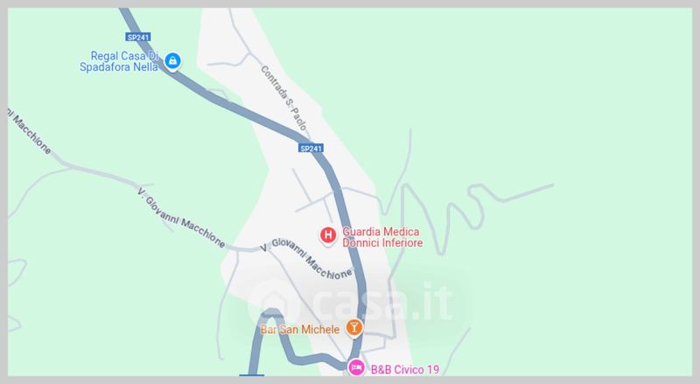Open the B&B Civico 19 text label

point(405,370)
